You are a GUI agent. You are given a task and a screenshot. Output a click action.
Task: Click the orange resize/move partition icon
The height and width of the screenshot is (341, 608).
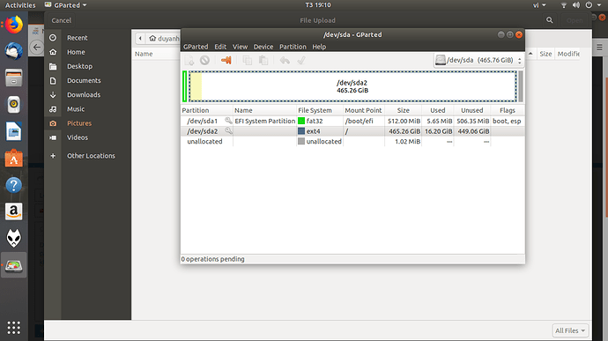226,60
